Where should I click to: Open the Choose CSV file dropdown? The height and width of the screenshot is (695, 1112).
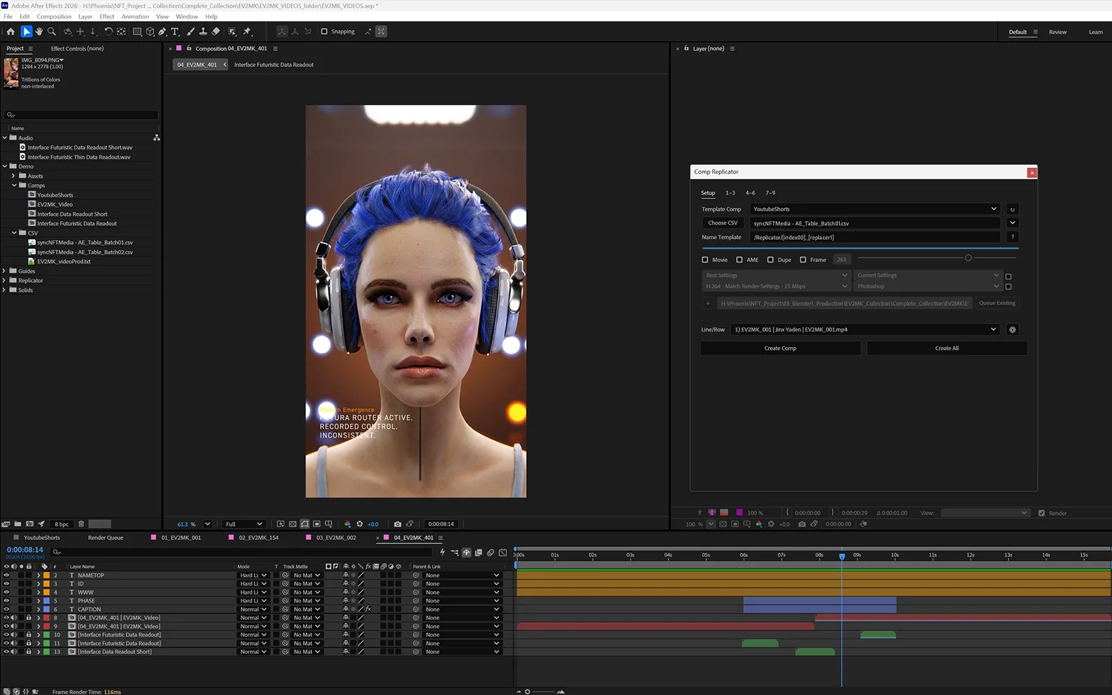1013,223
